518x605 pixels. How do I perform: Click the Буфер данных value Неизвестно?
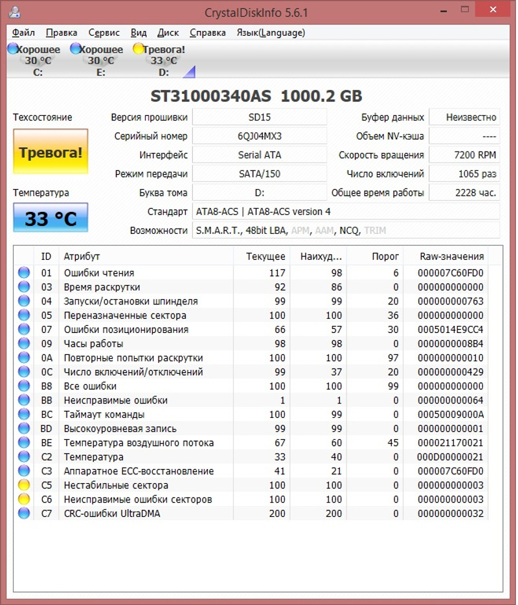tap(464, 117)
